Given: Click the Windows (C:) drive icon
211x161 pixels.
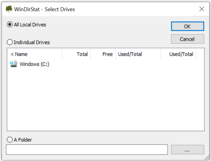Looking at the screenshot, I should 14,64.
